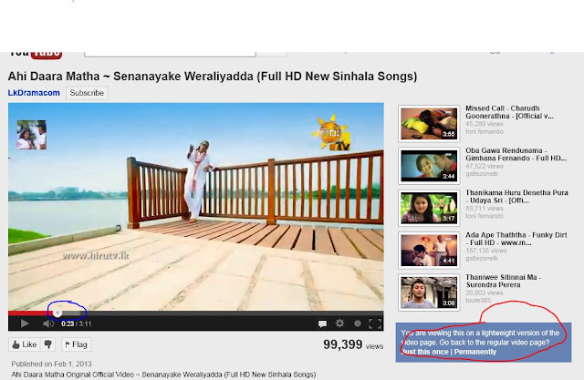The width and height of the screenshot is (584, 380).
Task: Click the YouTube search input field
Action: (171, 54)
